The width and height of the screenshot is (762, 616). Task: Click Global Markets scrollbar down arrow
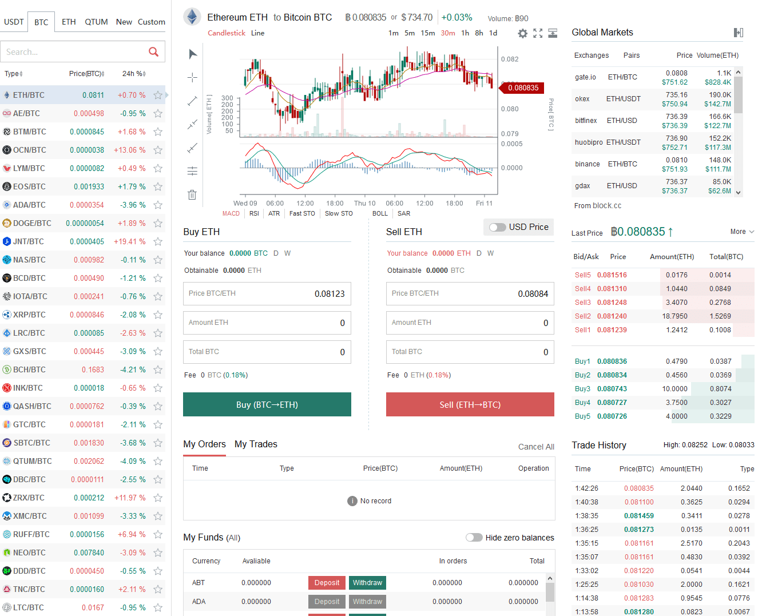pos(739,193)
